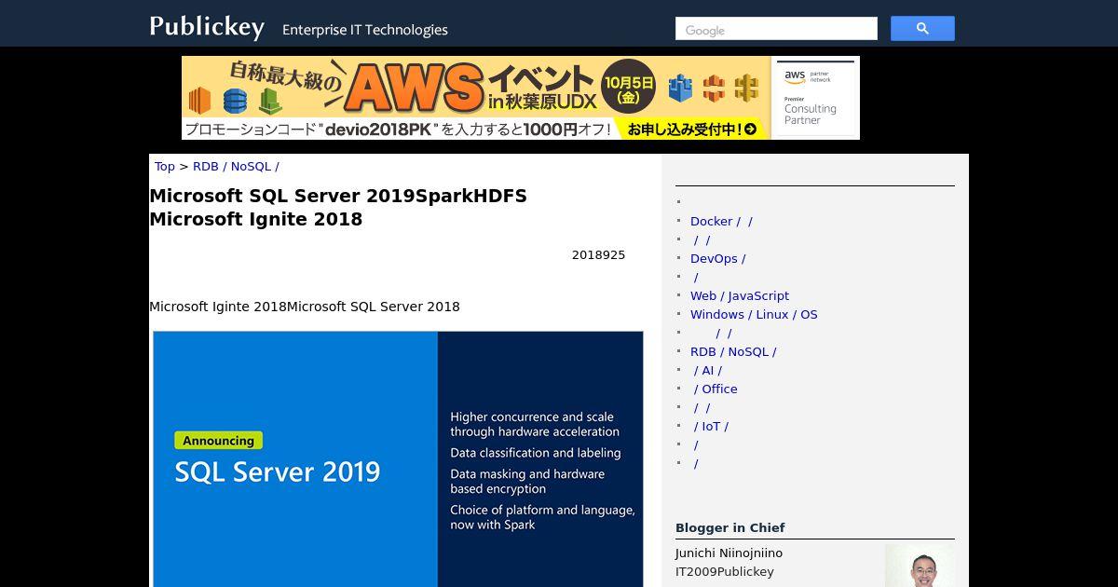Open RDB / NoSQL in sidebar list

pos(733,352)
